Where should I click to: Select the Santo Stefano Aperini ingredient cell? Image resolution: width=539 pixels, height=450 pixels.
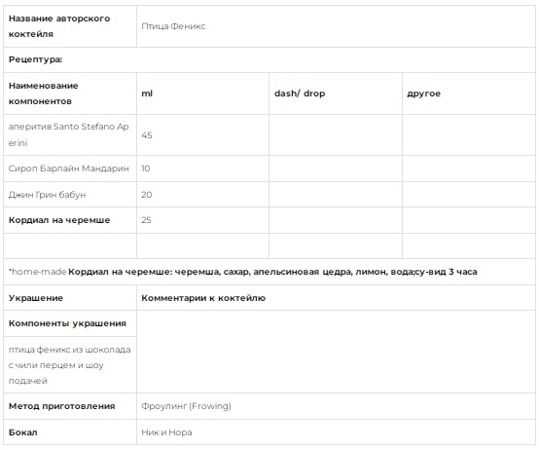(70, 134)
